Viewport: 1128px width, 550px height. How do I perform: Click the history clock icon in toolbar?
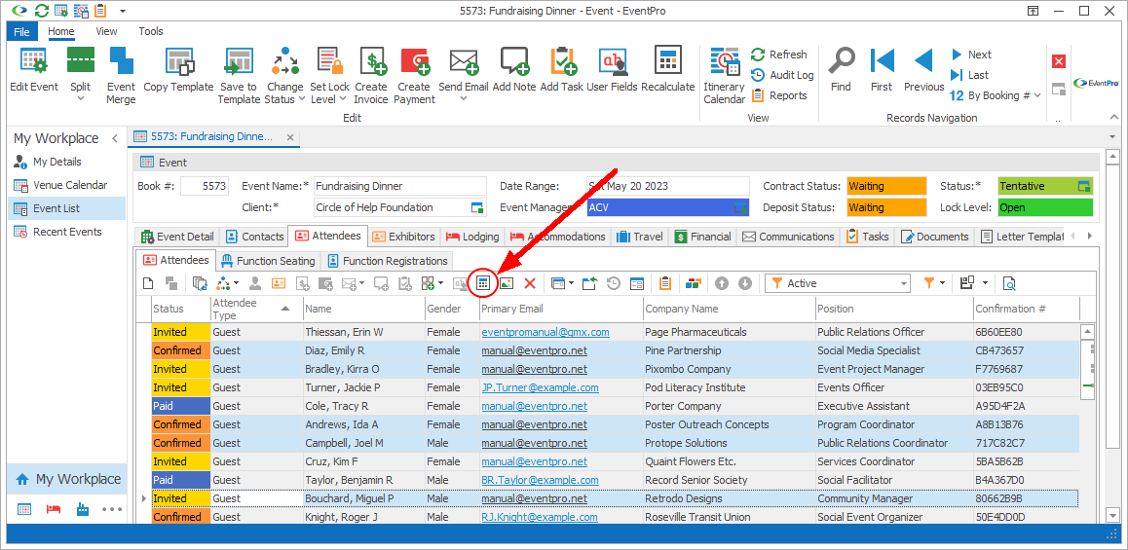613,283
